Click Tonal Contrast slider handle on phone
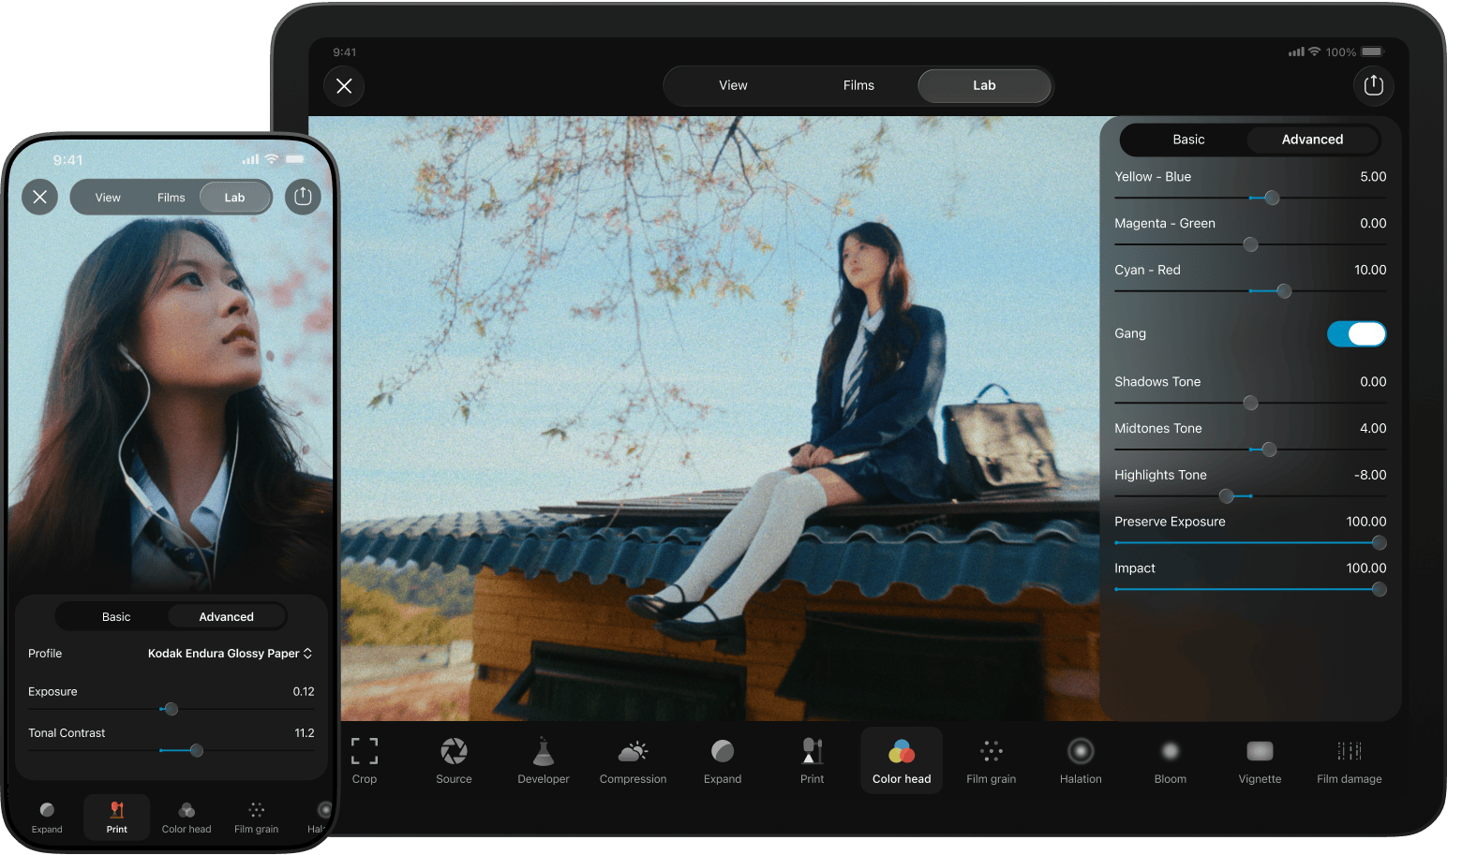The height and width of the screenshot is (855, 1462). [x=196, y=750]
